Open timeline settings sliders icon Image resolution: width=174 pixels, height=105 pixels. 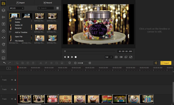(x=156, y=63)
